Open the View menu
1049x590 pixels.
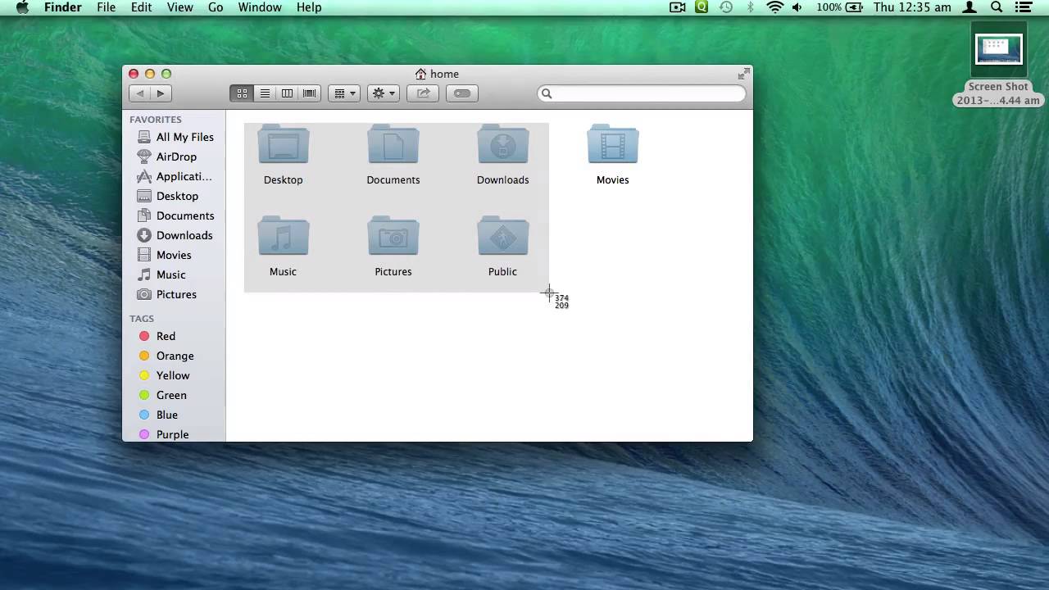coord(180,7)
